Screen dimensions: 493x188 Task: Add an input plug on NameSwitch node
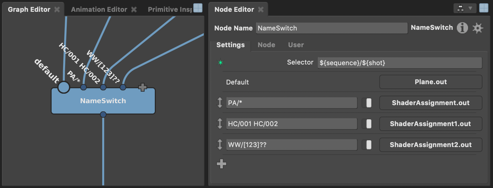[x=142, y=87]
